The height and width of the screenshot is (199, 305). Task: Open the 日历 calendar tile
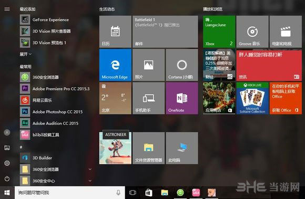point(115,32)
